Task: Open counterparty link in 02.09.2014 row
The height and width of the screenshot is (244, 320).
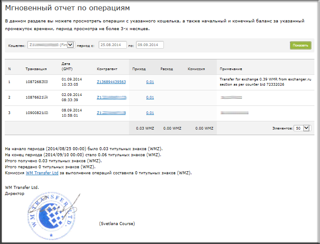Action: 111,97
